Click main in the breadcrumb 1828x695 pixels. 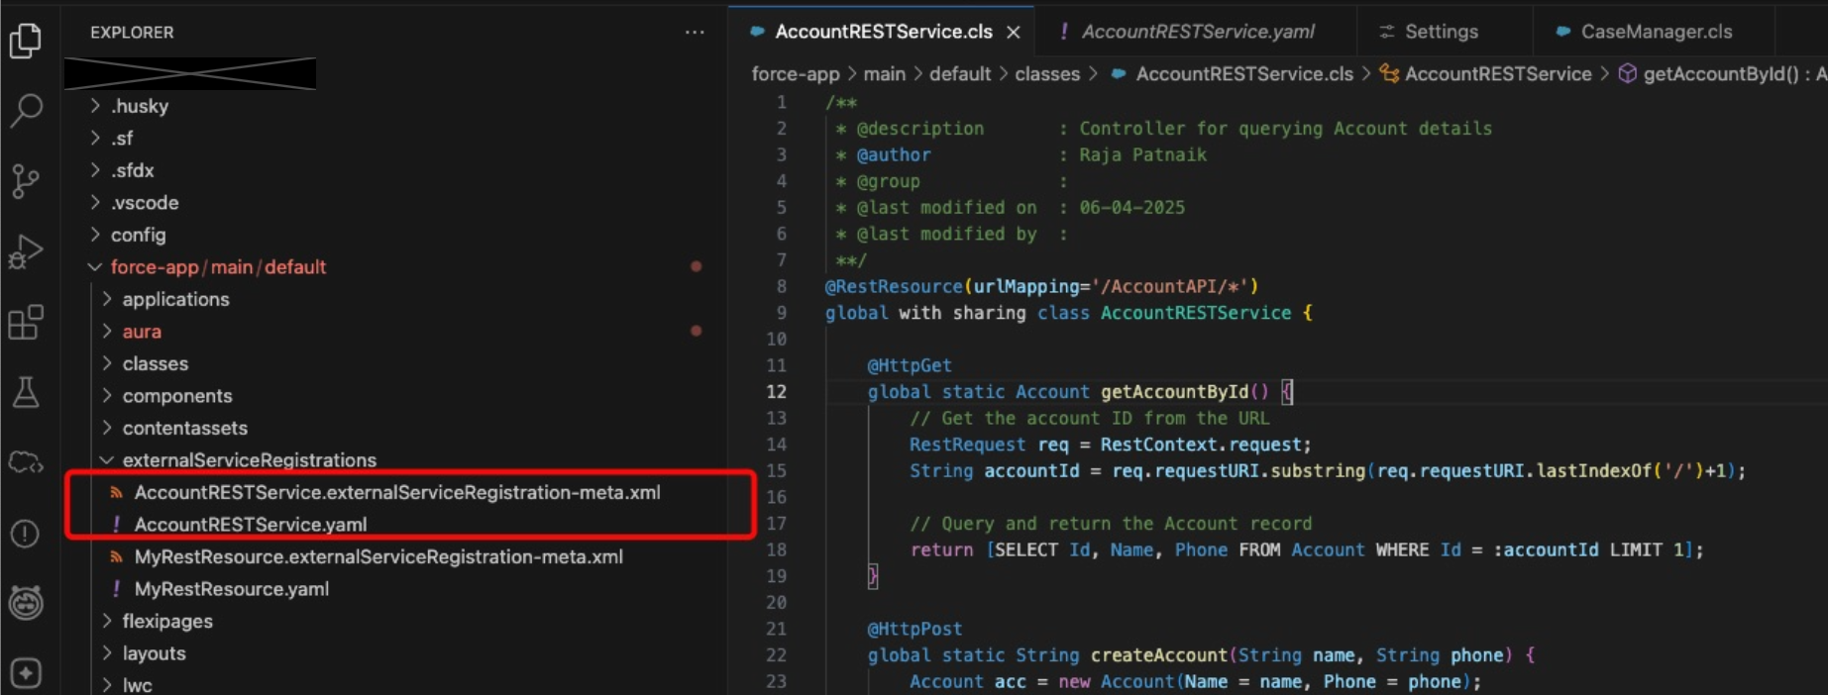(x=884, y=74)
